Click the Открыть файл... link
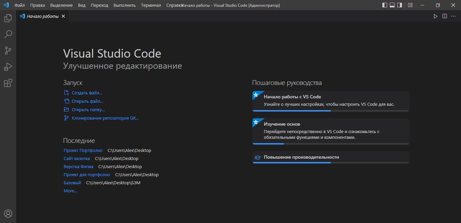Image resolution: width=461 pixels, height=223 pixels. pos(88,101)
